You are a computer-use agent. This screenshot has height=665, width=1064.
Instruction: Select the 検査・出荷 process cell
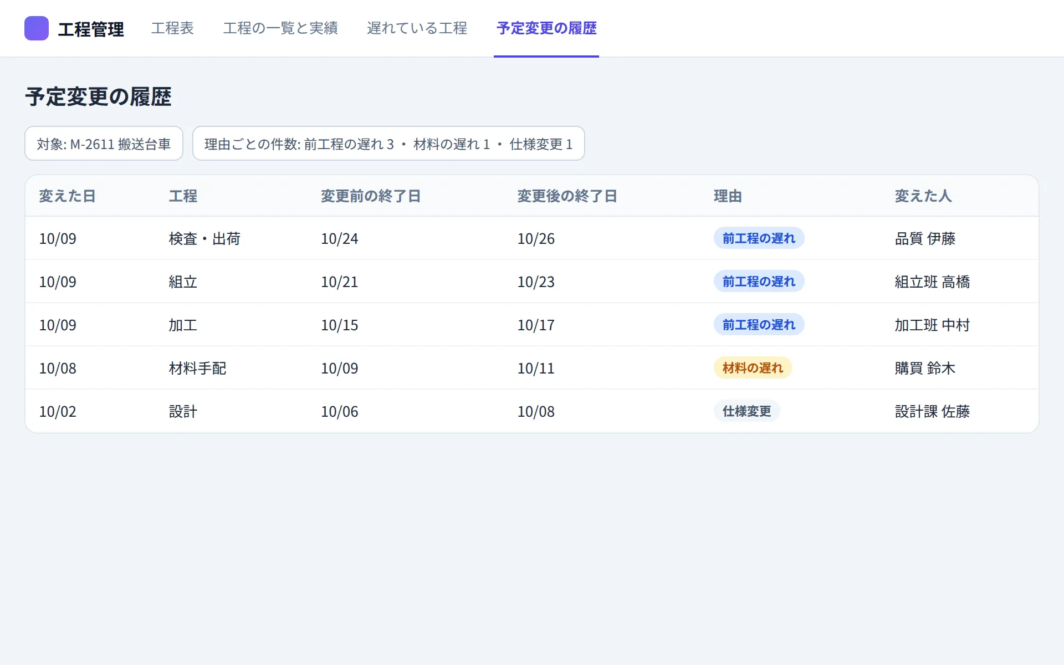click(204, 239)
